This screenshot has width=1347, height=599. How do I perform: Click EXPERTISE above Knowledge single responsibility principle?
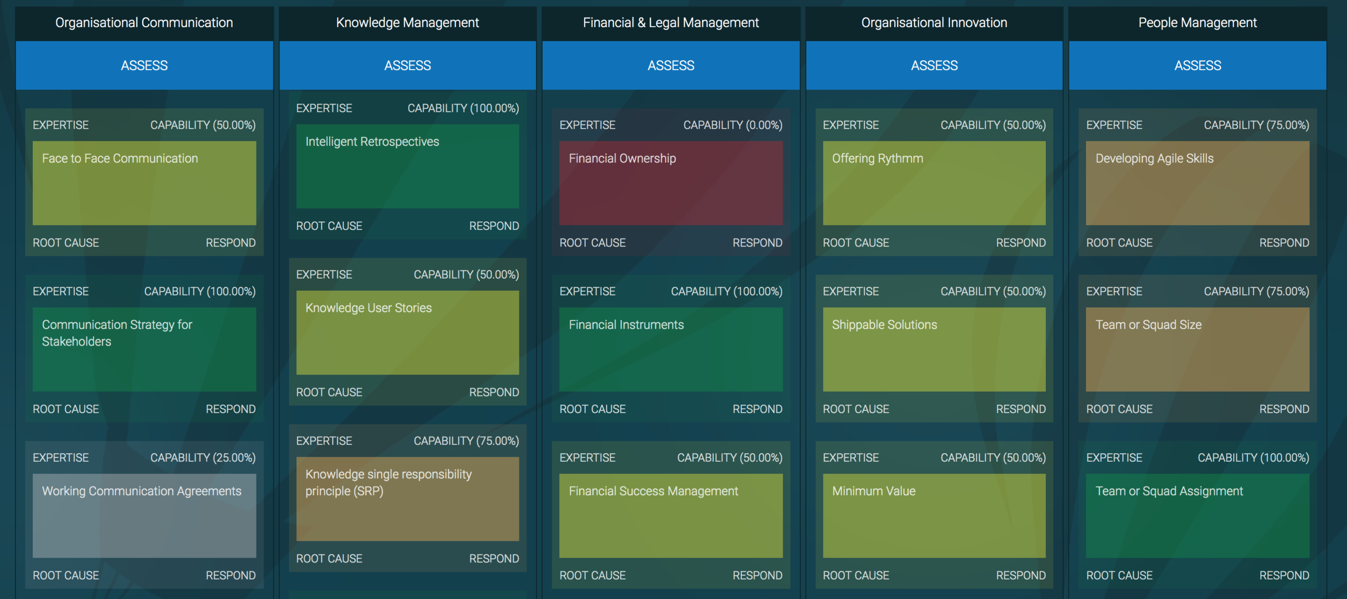(x=324, y=441)
